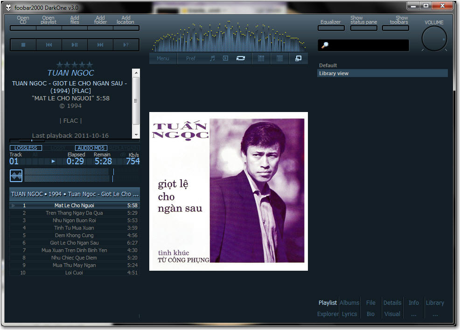Switch to the Albums tab
Image resolution: width=460 pixels, height=330 pixels.
click(349, 302)
